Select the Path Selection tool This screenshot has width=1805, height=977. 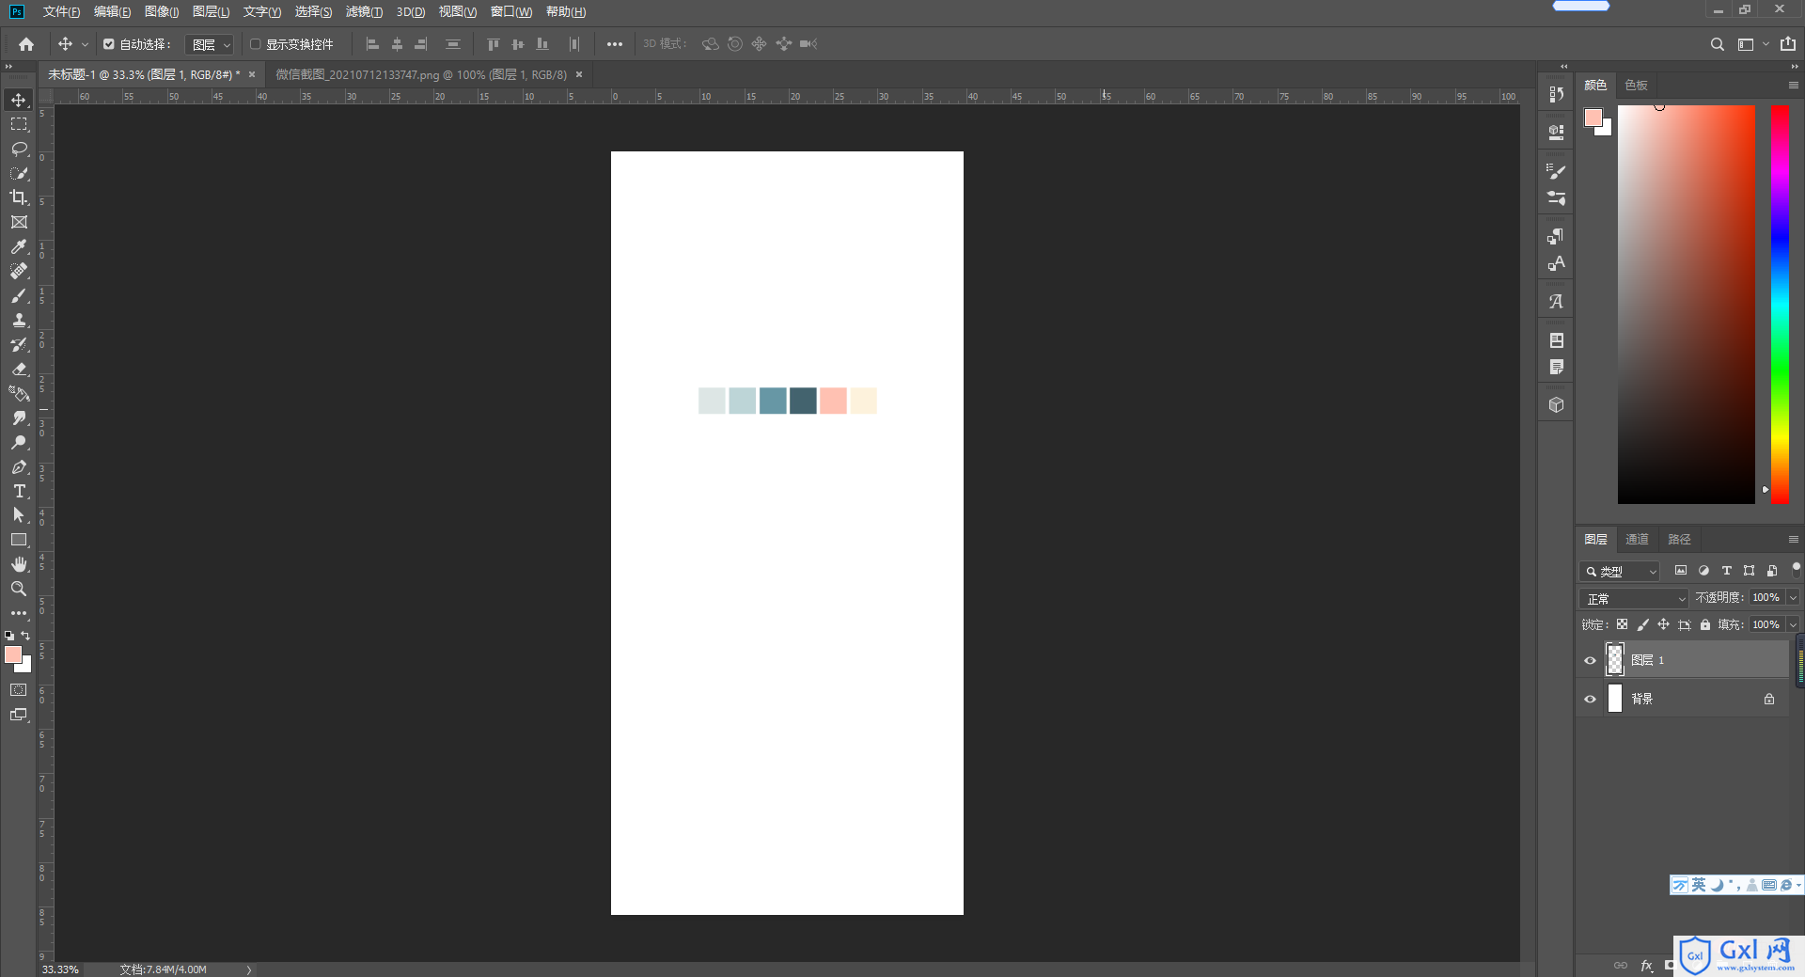click(x=19, y=515)
